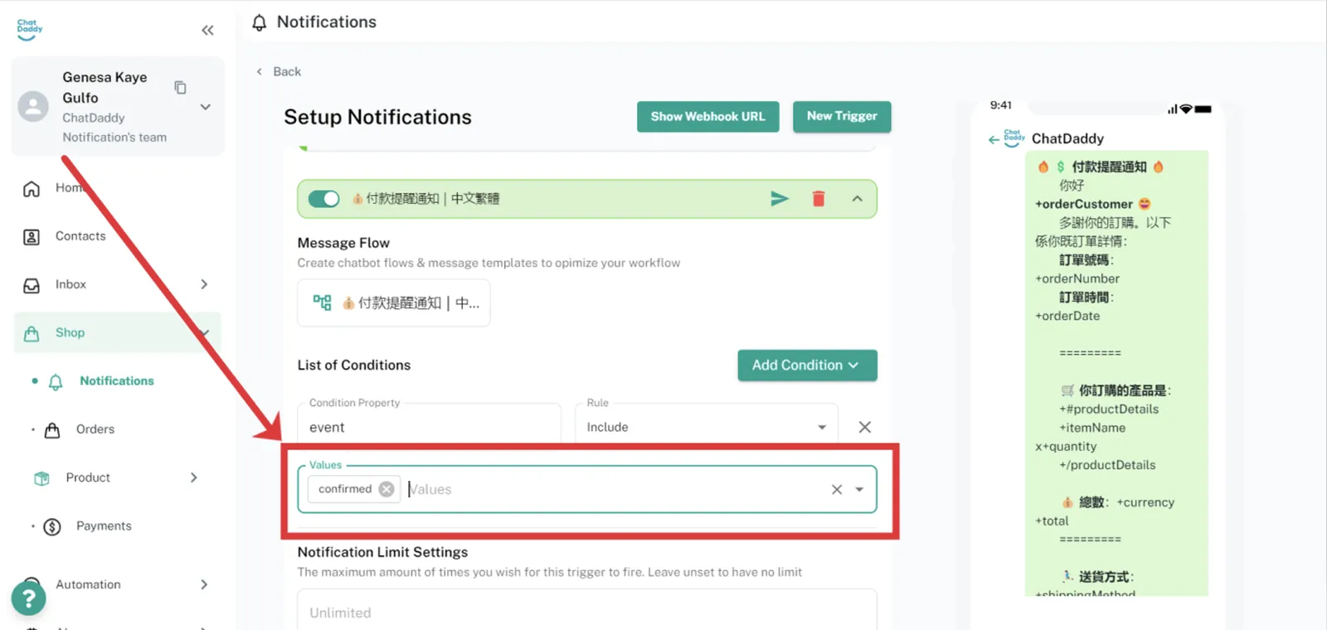This screenshot has height=630, width=1327.
Task: Click the copy icon beside Genesa Kaye Gulfo
Action: (180, 87)
